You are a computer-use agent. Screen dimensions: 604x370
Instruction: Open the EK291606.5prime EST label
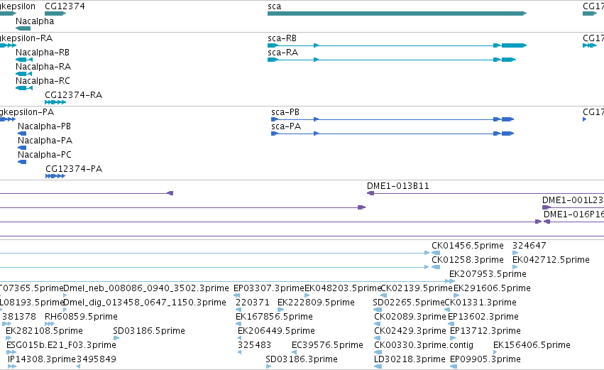click(x=492, y=288)
